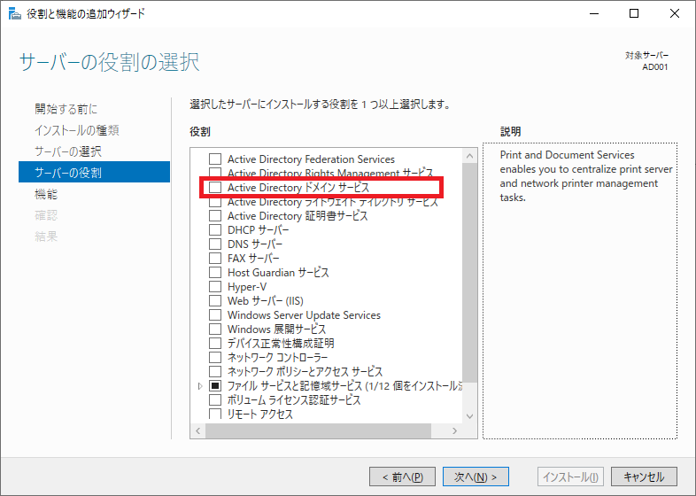Click the horizontal scrollbar thumb
Screen dimensions: 696x496
pyautogui.click(x=318, y=430)
